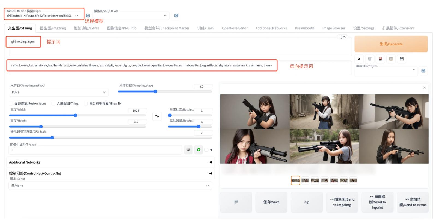This screenshot has height=221, width=433.
Task: Click the negative prompt text field
Action: 142,66
